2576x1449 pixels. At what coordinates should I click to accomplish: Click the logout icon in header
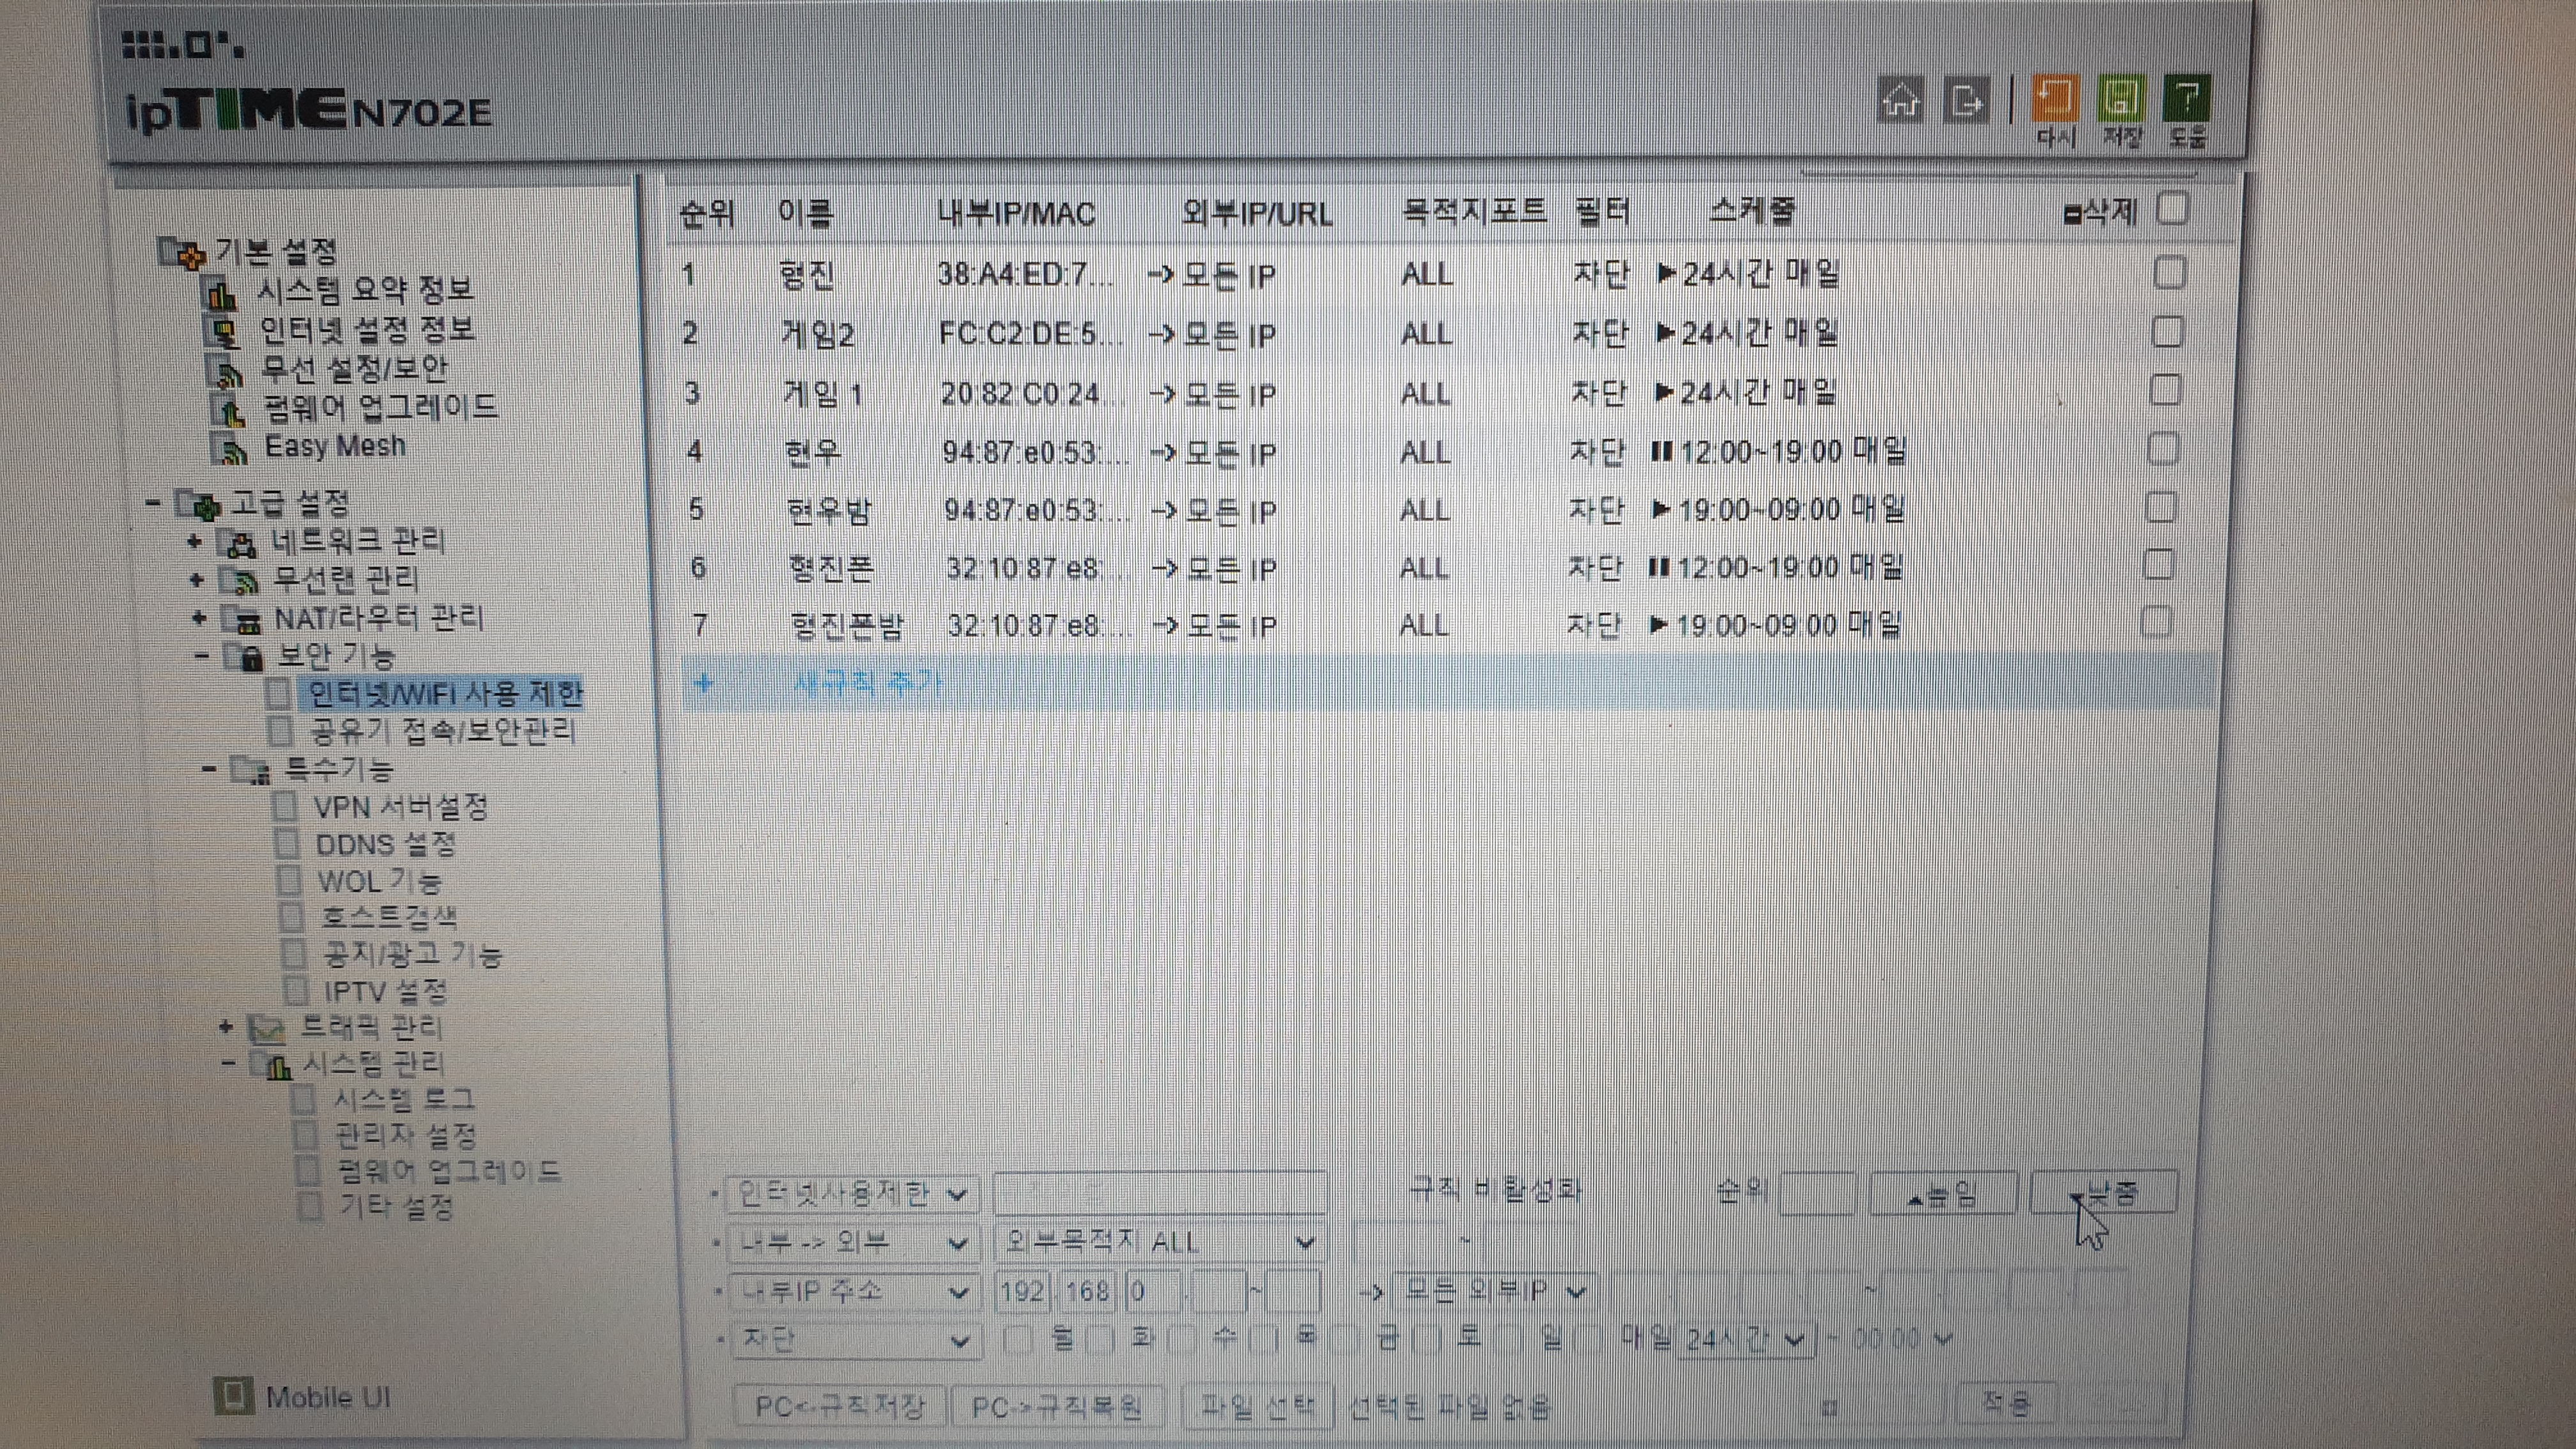[x=1966, y=100]
